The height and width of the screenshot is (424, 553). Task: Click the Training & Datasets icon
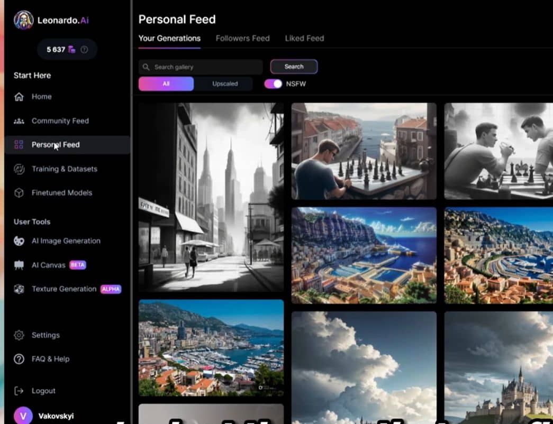[19, 169]
